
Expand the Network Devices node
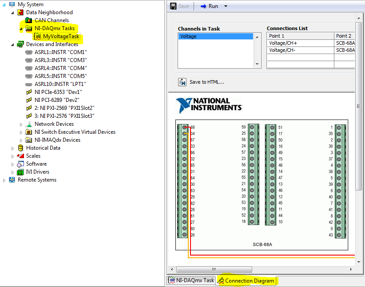[21, 124]
